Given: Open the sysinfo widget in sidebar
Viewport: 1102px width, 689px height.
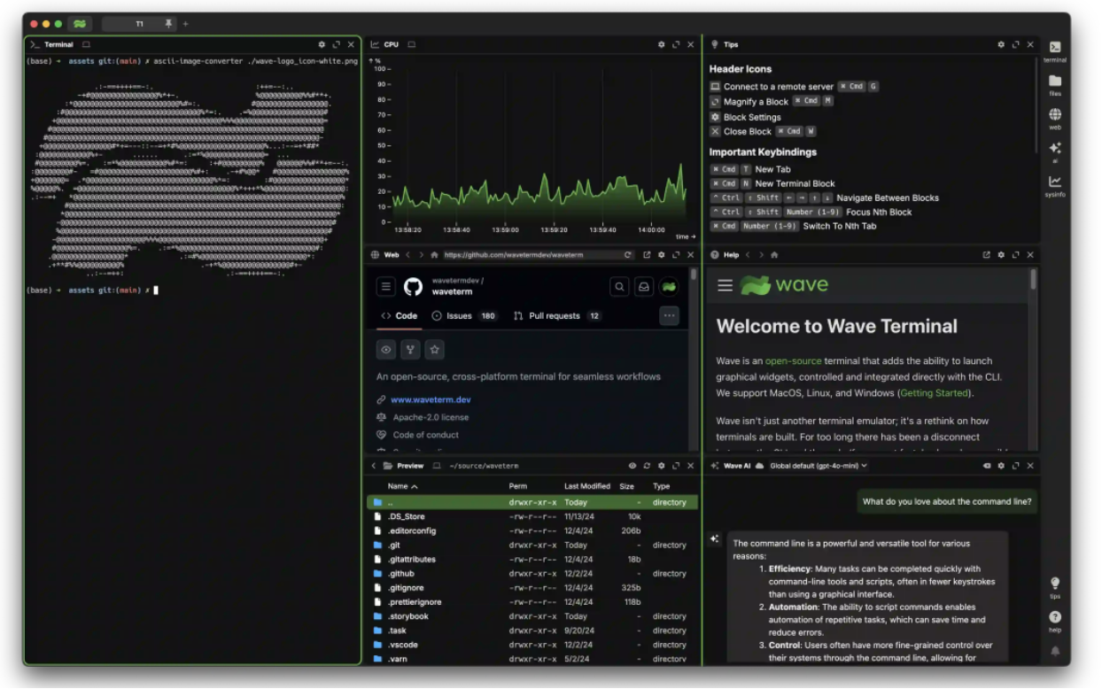Looking at the screenshot, I should pyautogui.click(x=1054, y=185).
